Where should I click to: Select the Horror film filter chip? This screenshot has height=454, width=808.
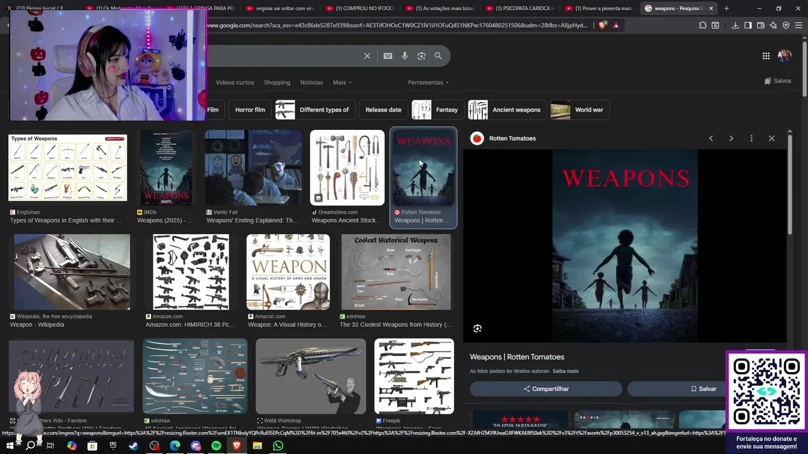pos(250,110)
